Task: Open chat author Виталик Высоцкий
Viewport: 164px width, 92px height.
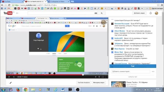Action: [122, 24]
